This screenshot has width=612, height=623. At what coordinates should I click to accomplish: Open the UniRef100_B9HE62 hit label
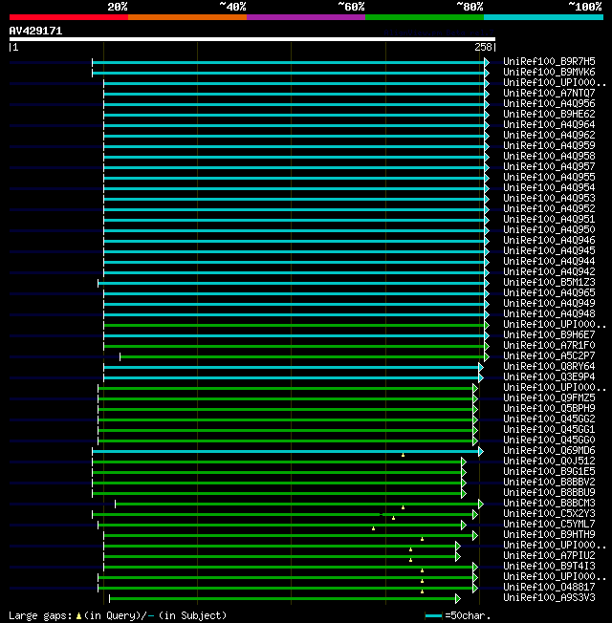click(x=549, y=114)
